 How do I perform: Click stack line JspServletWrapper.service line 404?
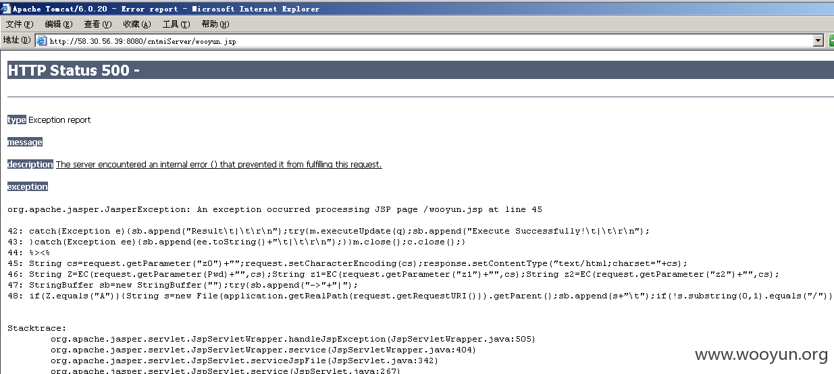(263, 350)
